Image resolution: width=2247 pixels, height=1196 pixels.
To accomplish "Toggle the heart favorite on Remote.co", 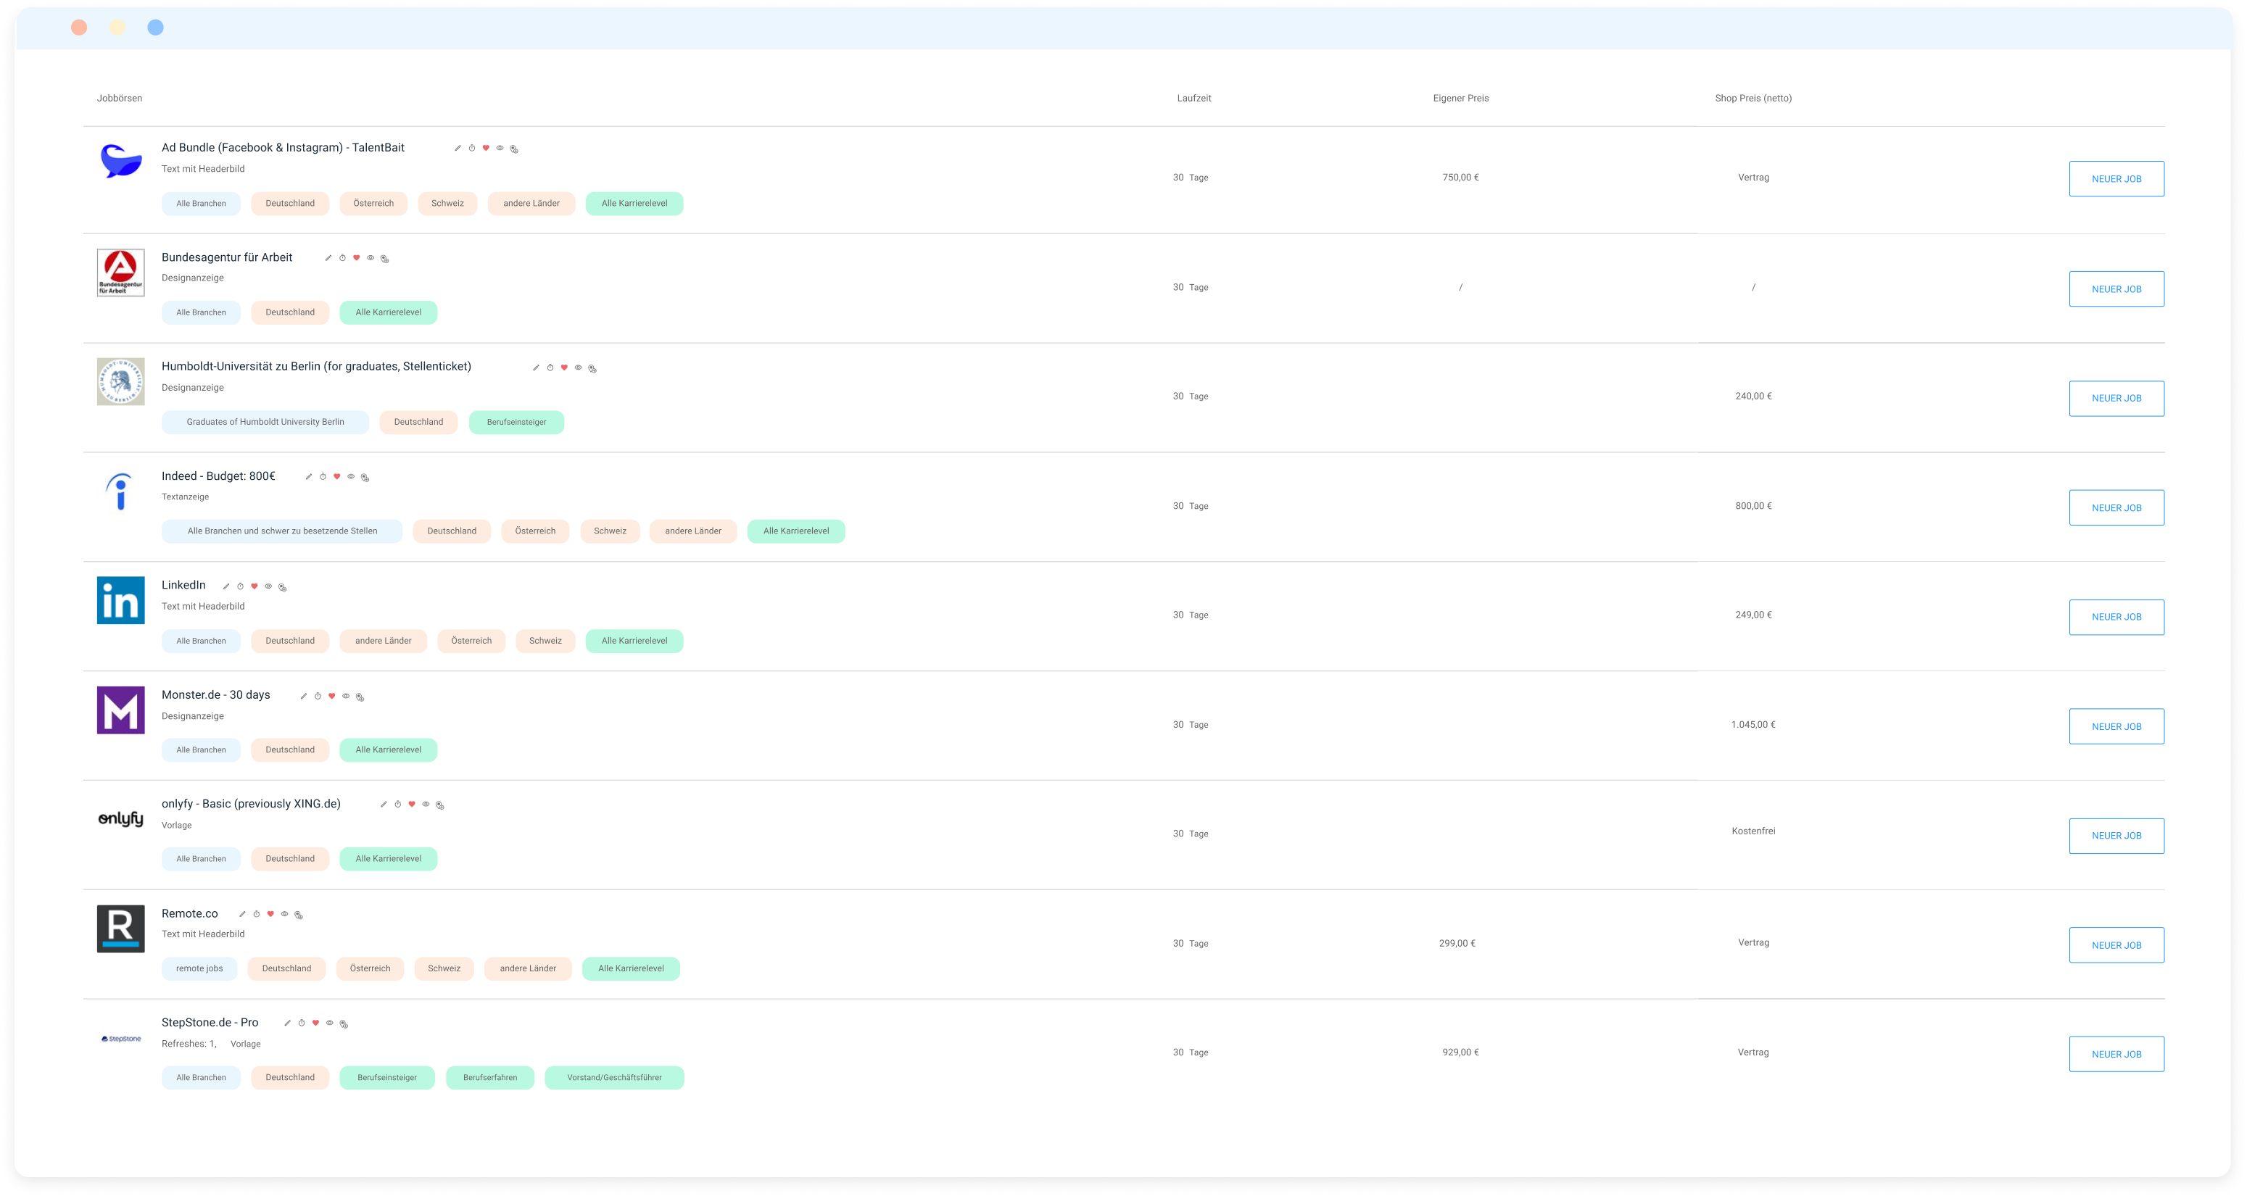I will pos(270,915).
